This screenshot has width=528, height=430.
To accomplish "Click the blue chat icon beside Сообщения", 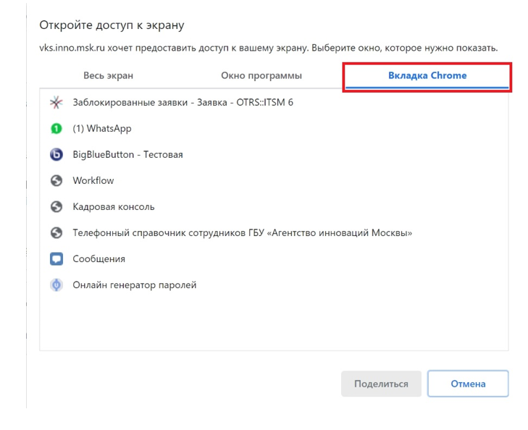I will point(56,259).
